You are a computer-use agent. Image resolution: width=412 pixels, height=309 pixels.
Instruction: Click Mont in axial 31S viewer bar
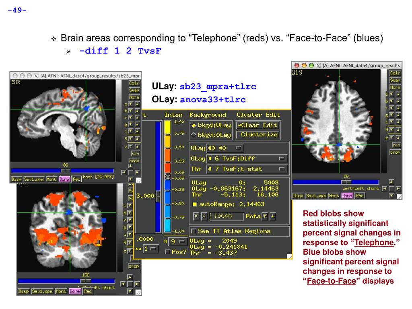(x=334, y=196)
